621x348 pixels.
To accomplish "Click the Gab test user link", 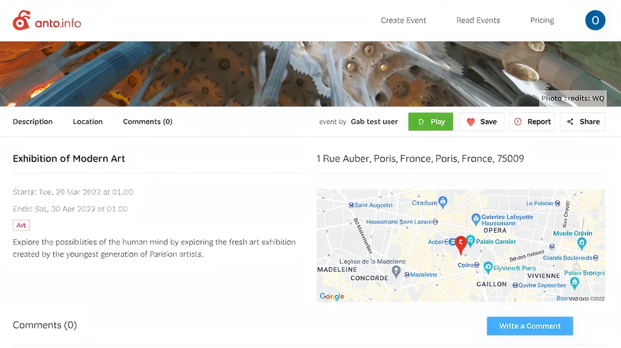I will click(374, 122).
